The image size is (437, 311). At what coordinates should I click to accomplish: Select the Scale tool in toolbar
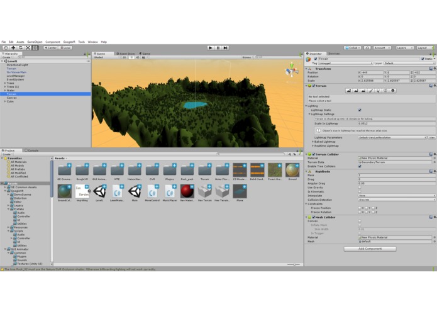28,48
